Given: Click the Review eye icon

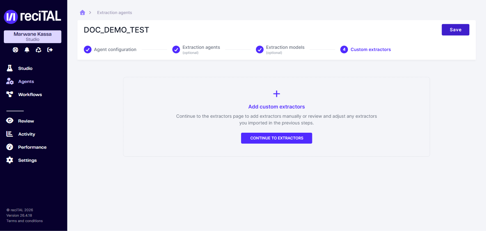Looking at the screenshot, I should (10, 121).
